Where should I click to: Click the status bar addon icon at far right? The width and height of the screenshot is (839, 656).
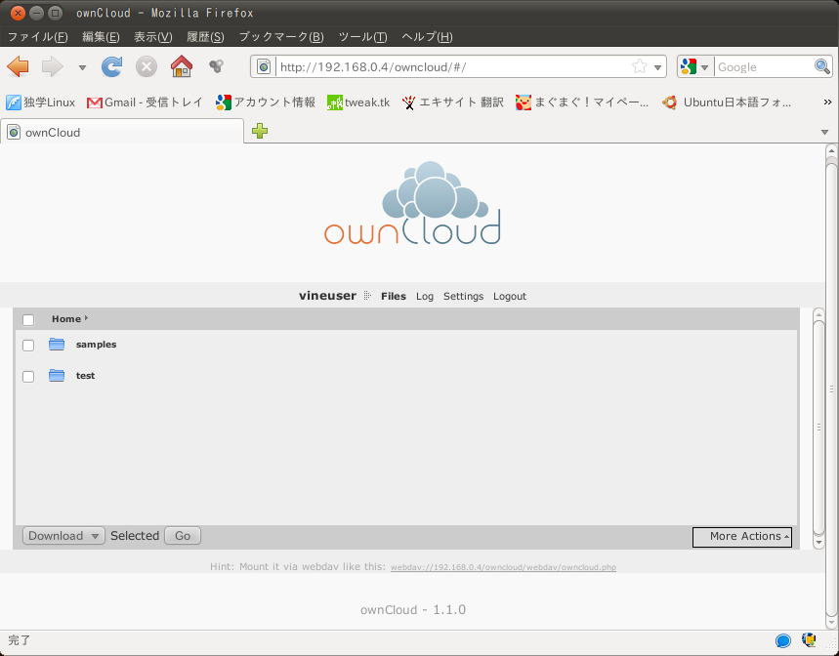click(809, 640)
